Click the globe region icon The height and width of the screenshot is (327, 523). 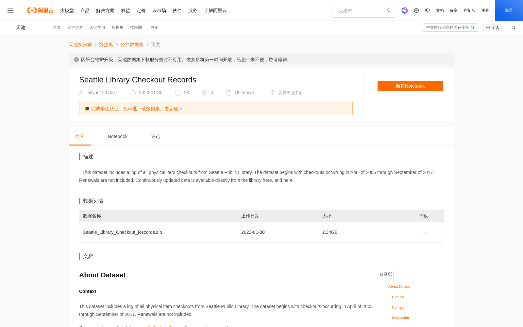pos(416,10)
